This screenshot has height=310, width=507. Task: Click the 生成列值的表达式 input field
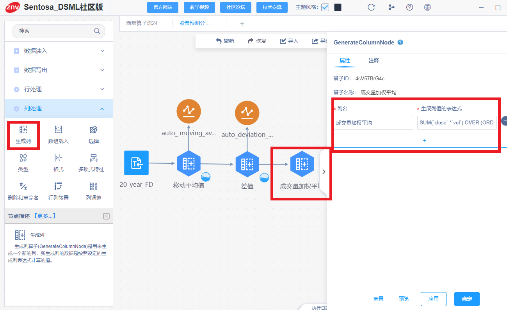[x=457, y=123]
